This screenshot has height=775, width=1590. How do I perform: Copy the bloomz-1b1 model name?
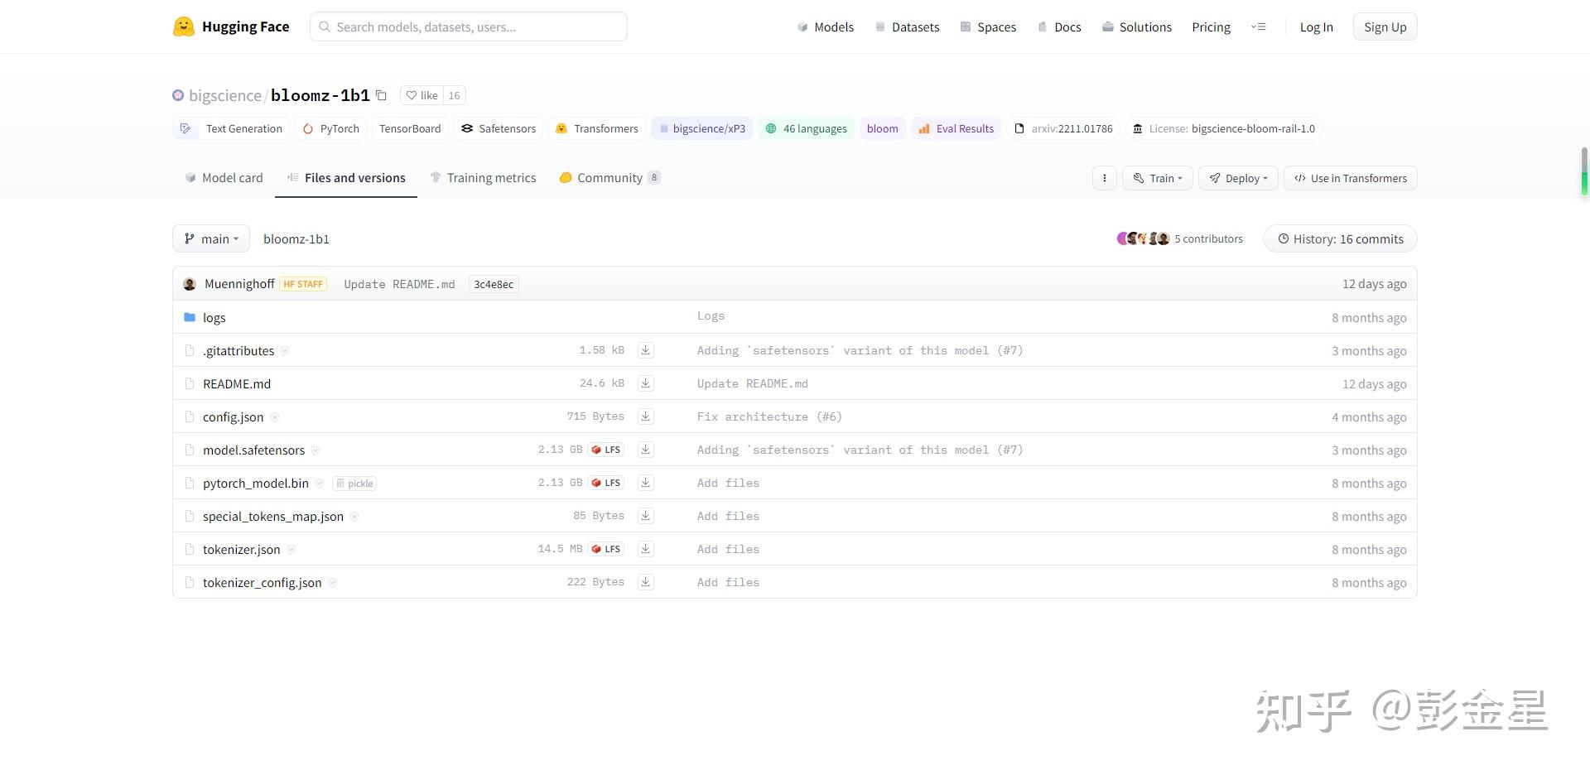(381, 95)
